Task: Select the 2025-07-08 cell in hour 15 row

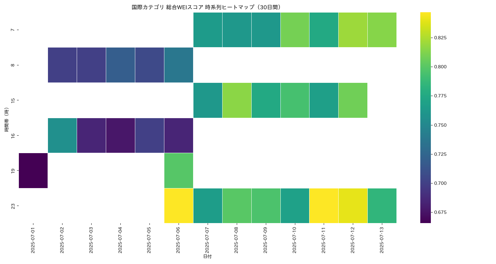Action: coord(237,100)
